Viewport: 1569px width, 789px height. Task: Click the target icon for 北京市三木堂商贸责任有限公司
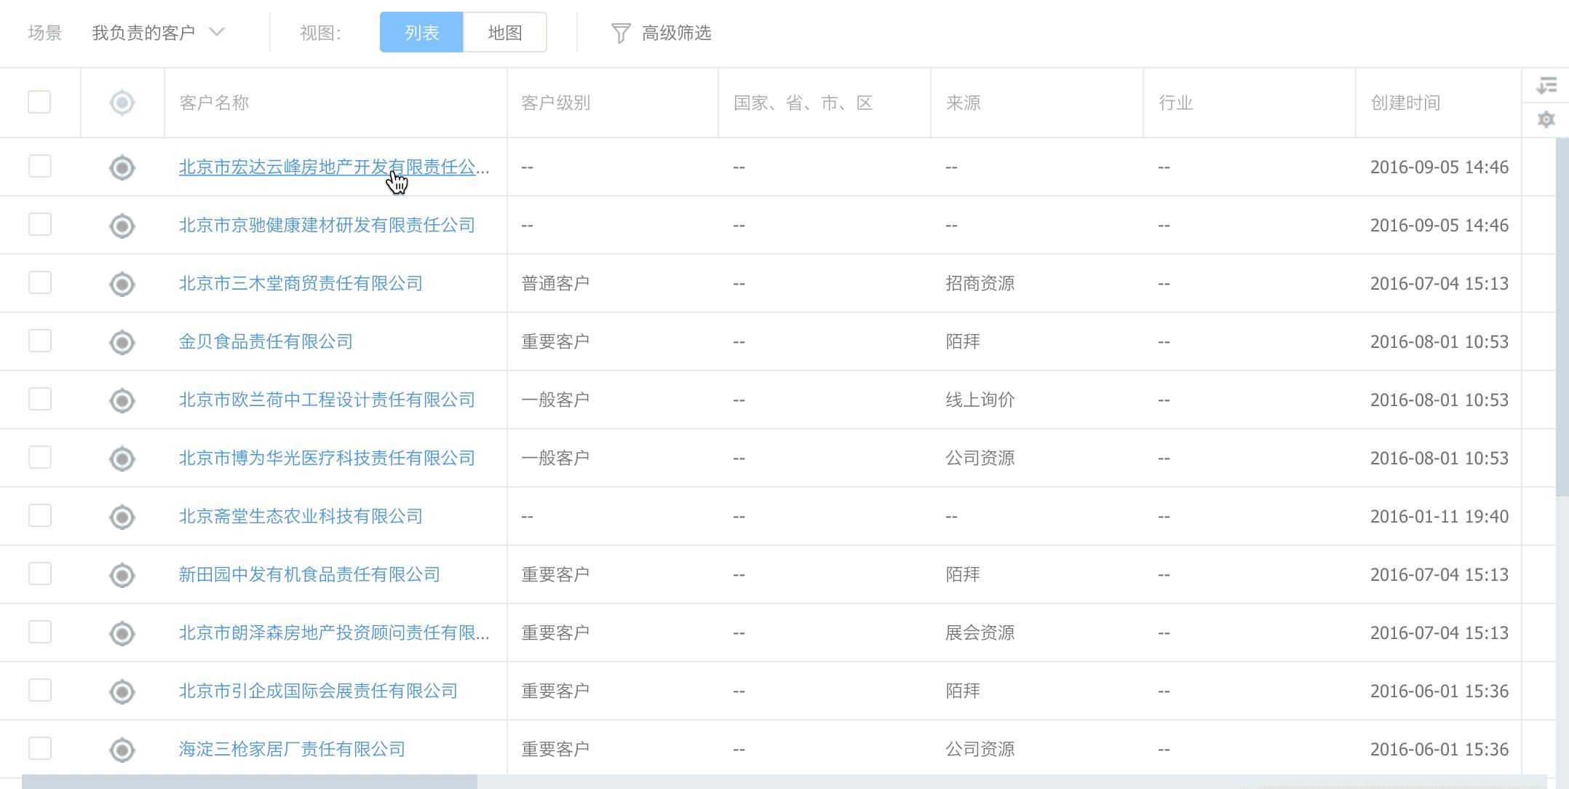(122, 284)
